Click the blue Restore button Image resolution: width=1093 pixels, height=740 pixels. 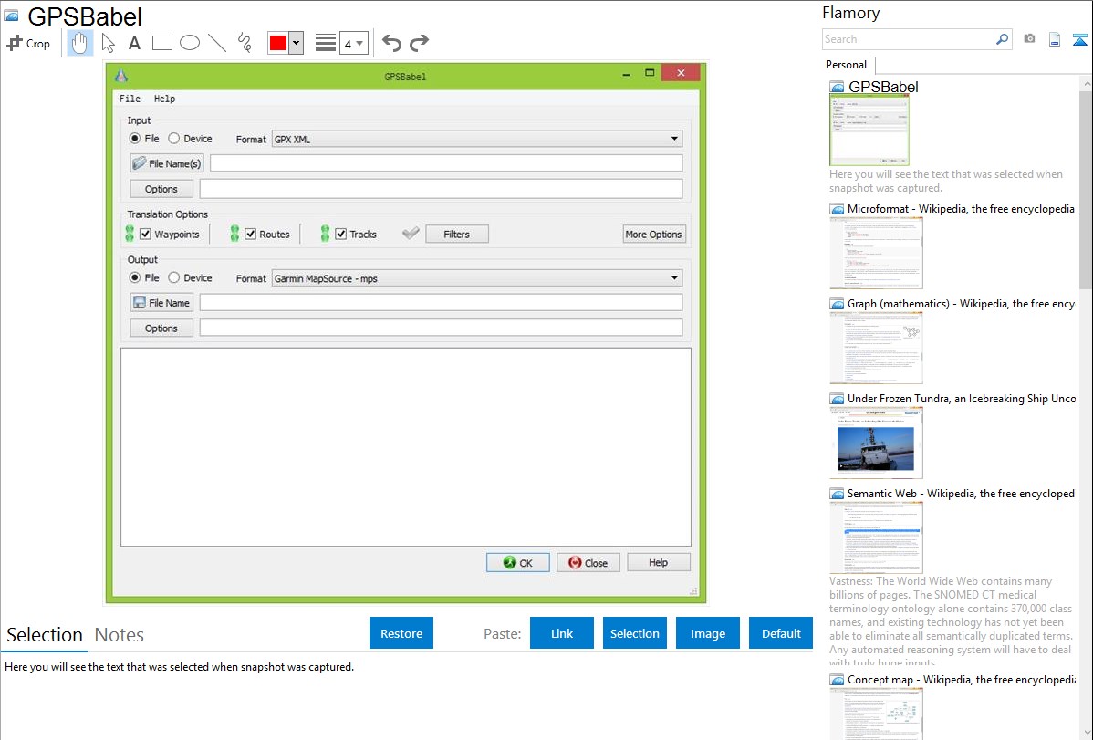tap(401, 633)
